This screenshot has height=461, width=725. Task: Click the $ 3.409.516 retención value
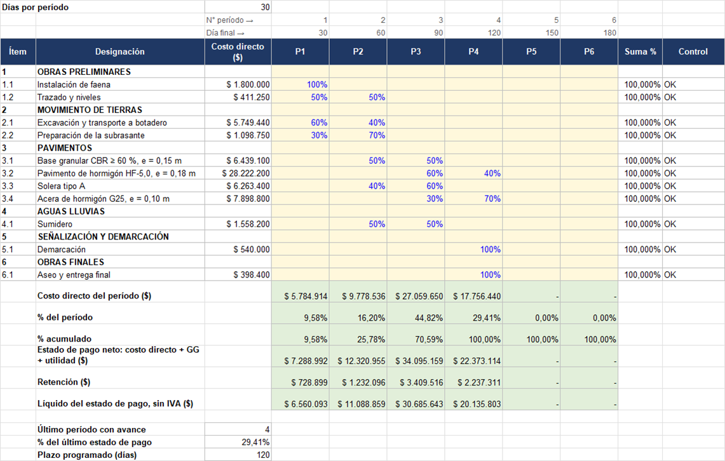click(416, 378)
